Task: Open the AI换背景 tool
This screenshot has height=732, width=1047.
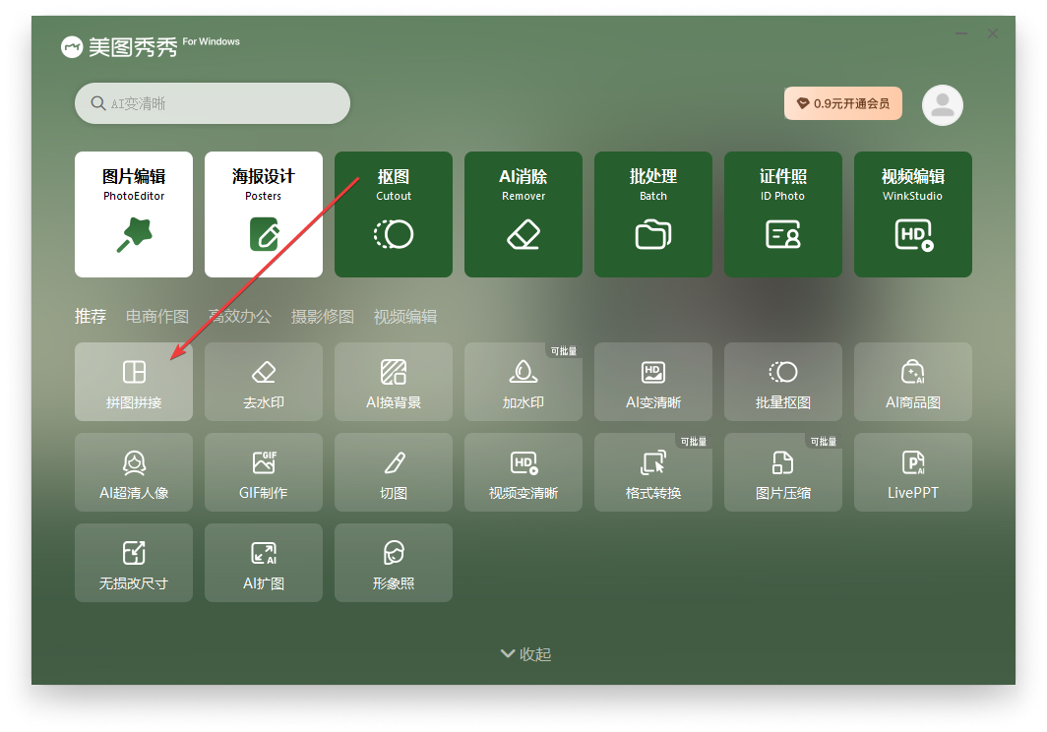Action: (x=394, y=382)
